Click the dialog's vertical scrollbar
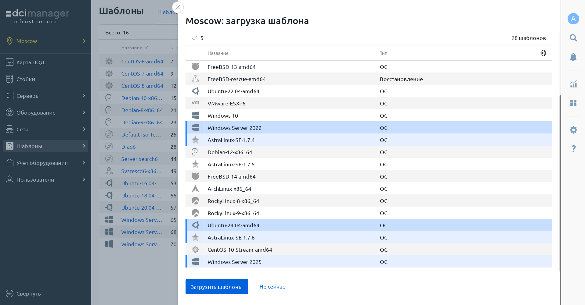Viewport: 585px width, 305px height. (x=560, y=183)
